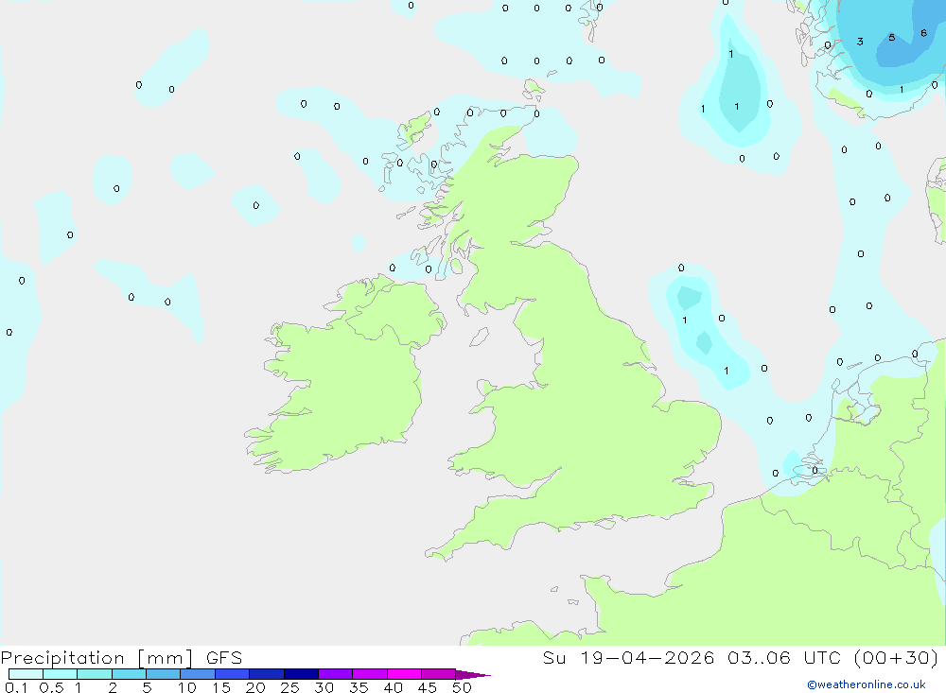This screenshot has width=946, height=693.
Task: Click the 20–25 mm legend color swatch
Action: 267,674
